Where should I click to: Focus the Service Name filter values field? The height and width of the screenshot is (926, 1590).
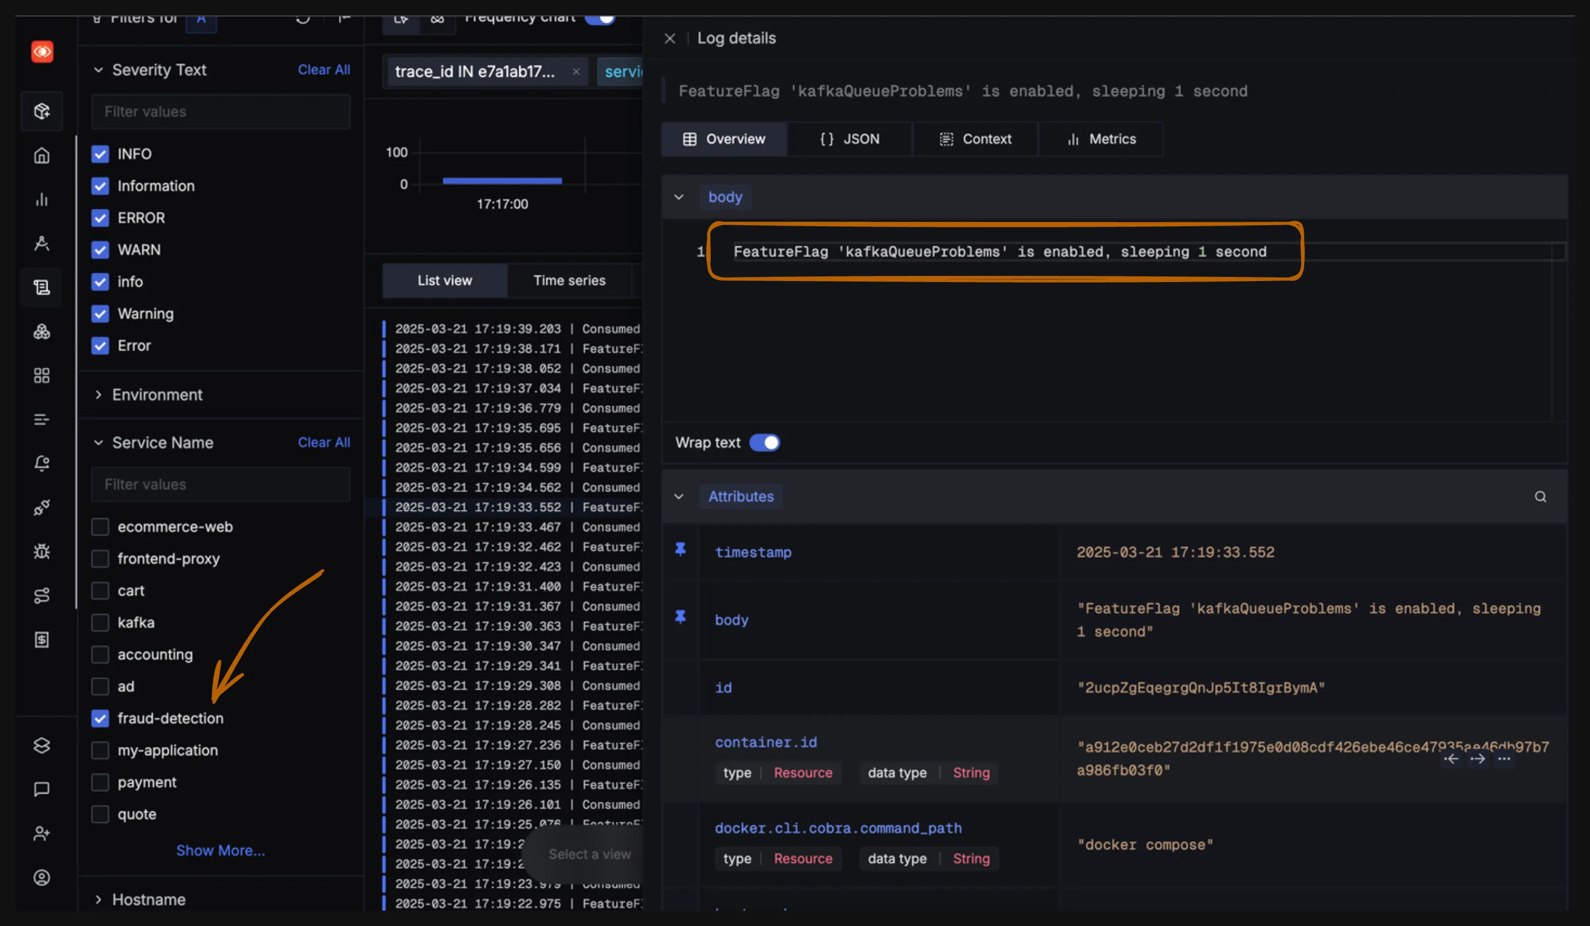click(221, 484)
